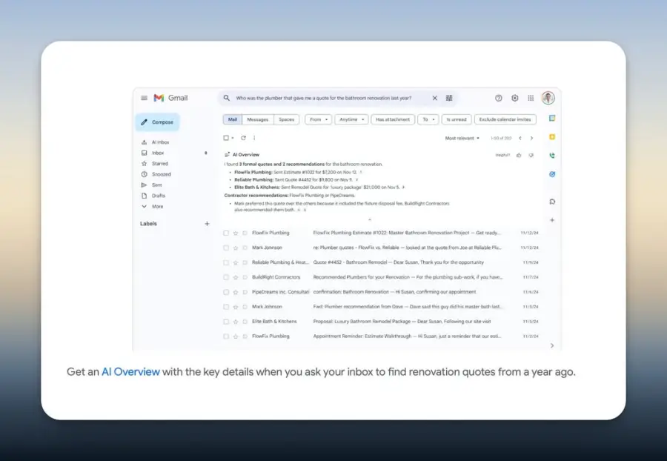Clear the search query with the X
Image resolution: width=667 pixels, height=461 pixels.
click(435, 98)
